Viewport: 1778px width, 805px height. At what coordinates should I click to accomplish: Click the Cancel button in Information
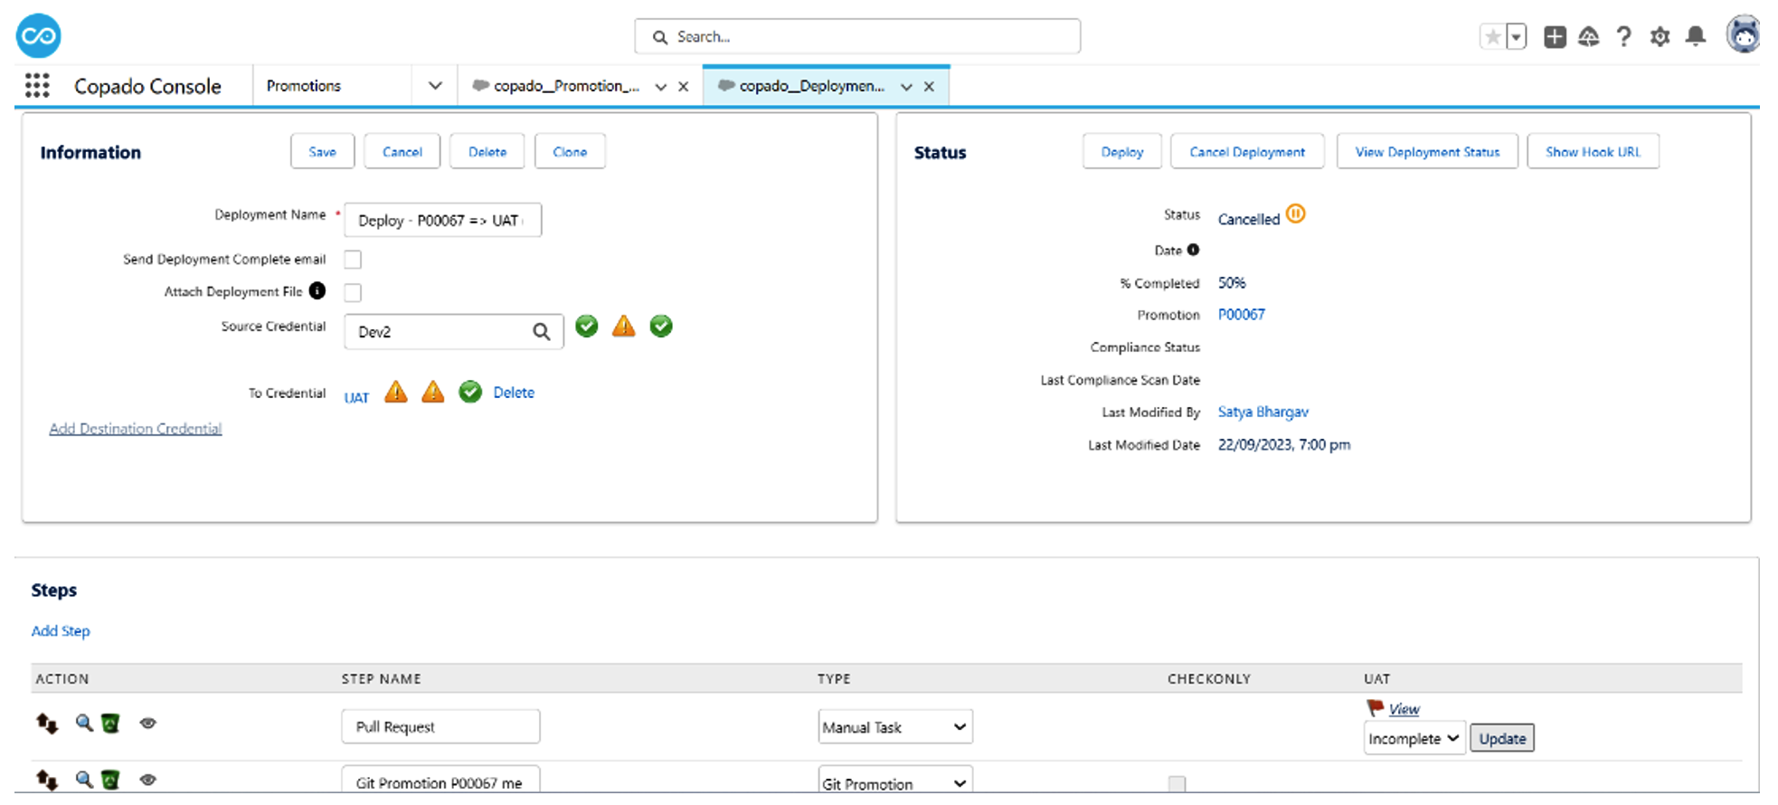402,151
